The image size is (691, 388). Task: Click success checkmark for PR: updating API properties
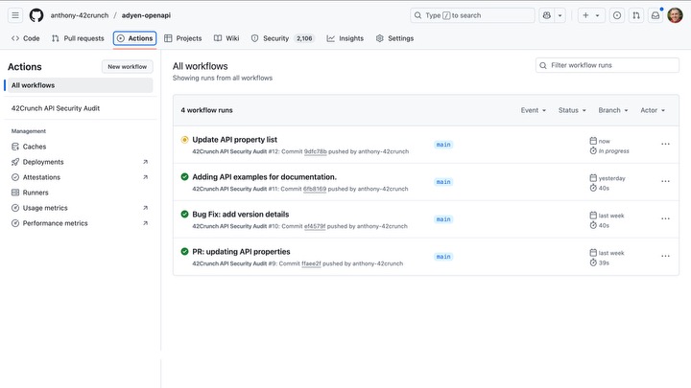tap(184, 252)
